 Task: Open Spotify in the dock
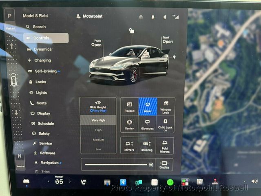170,183
